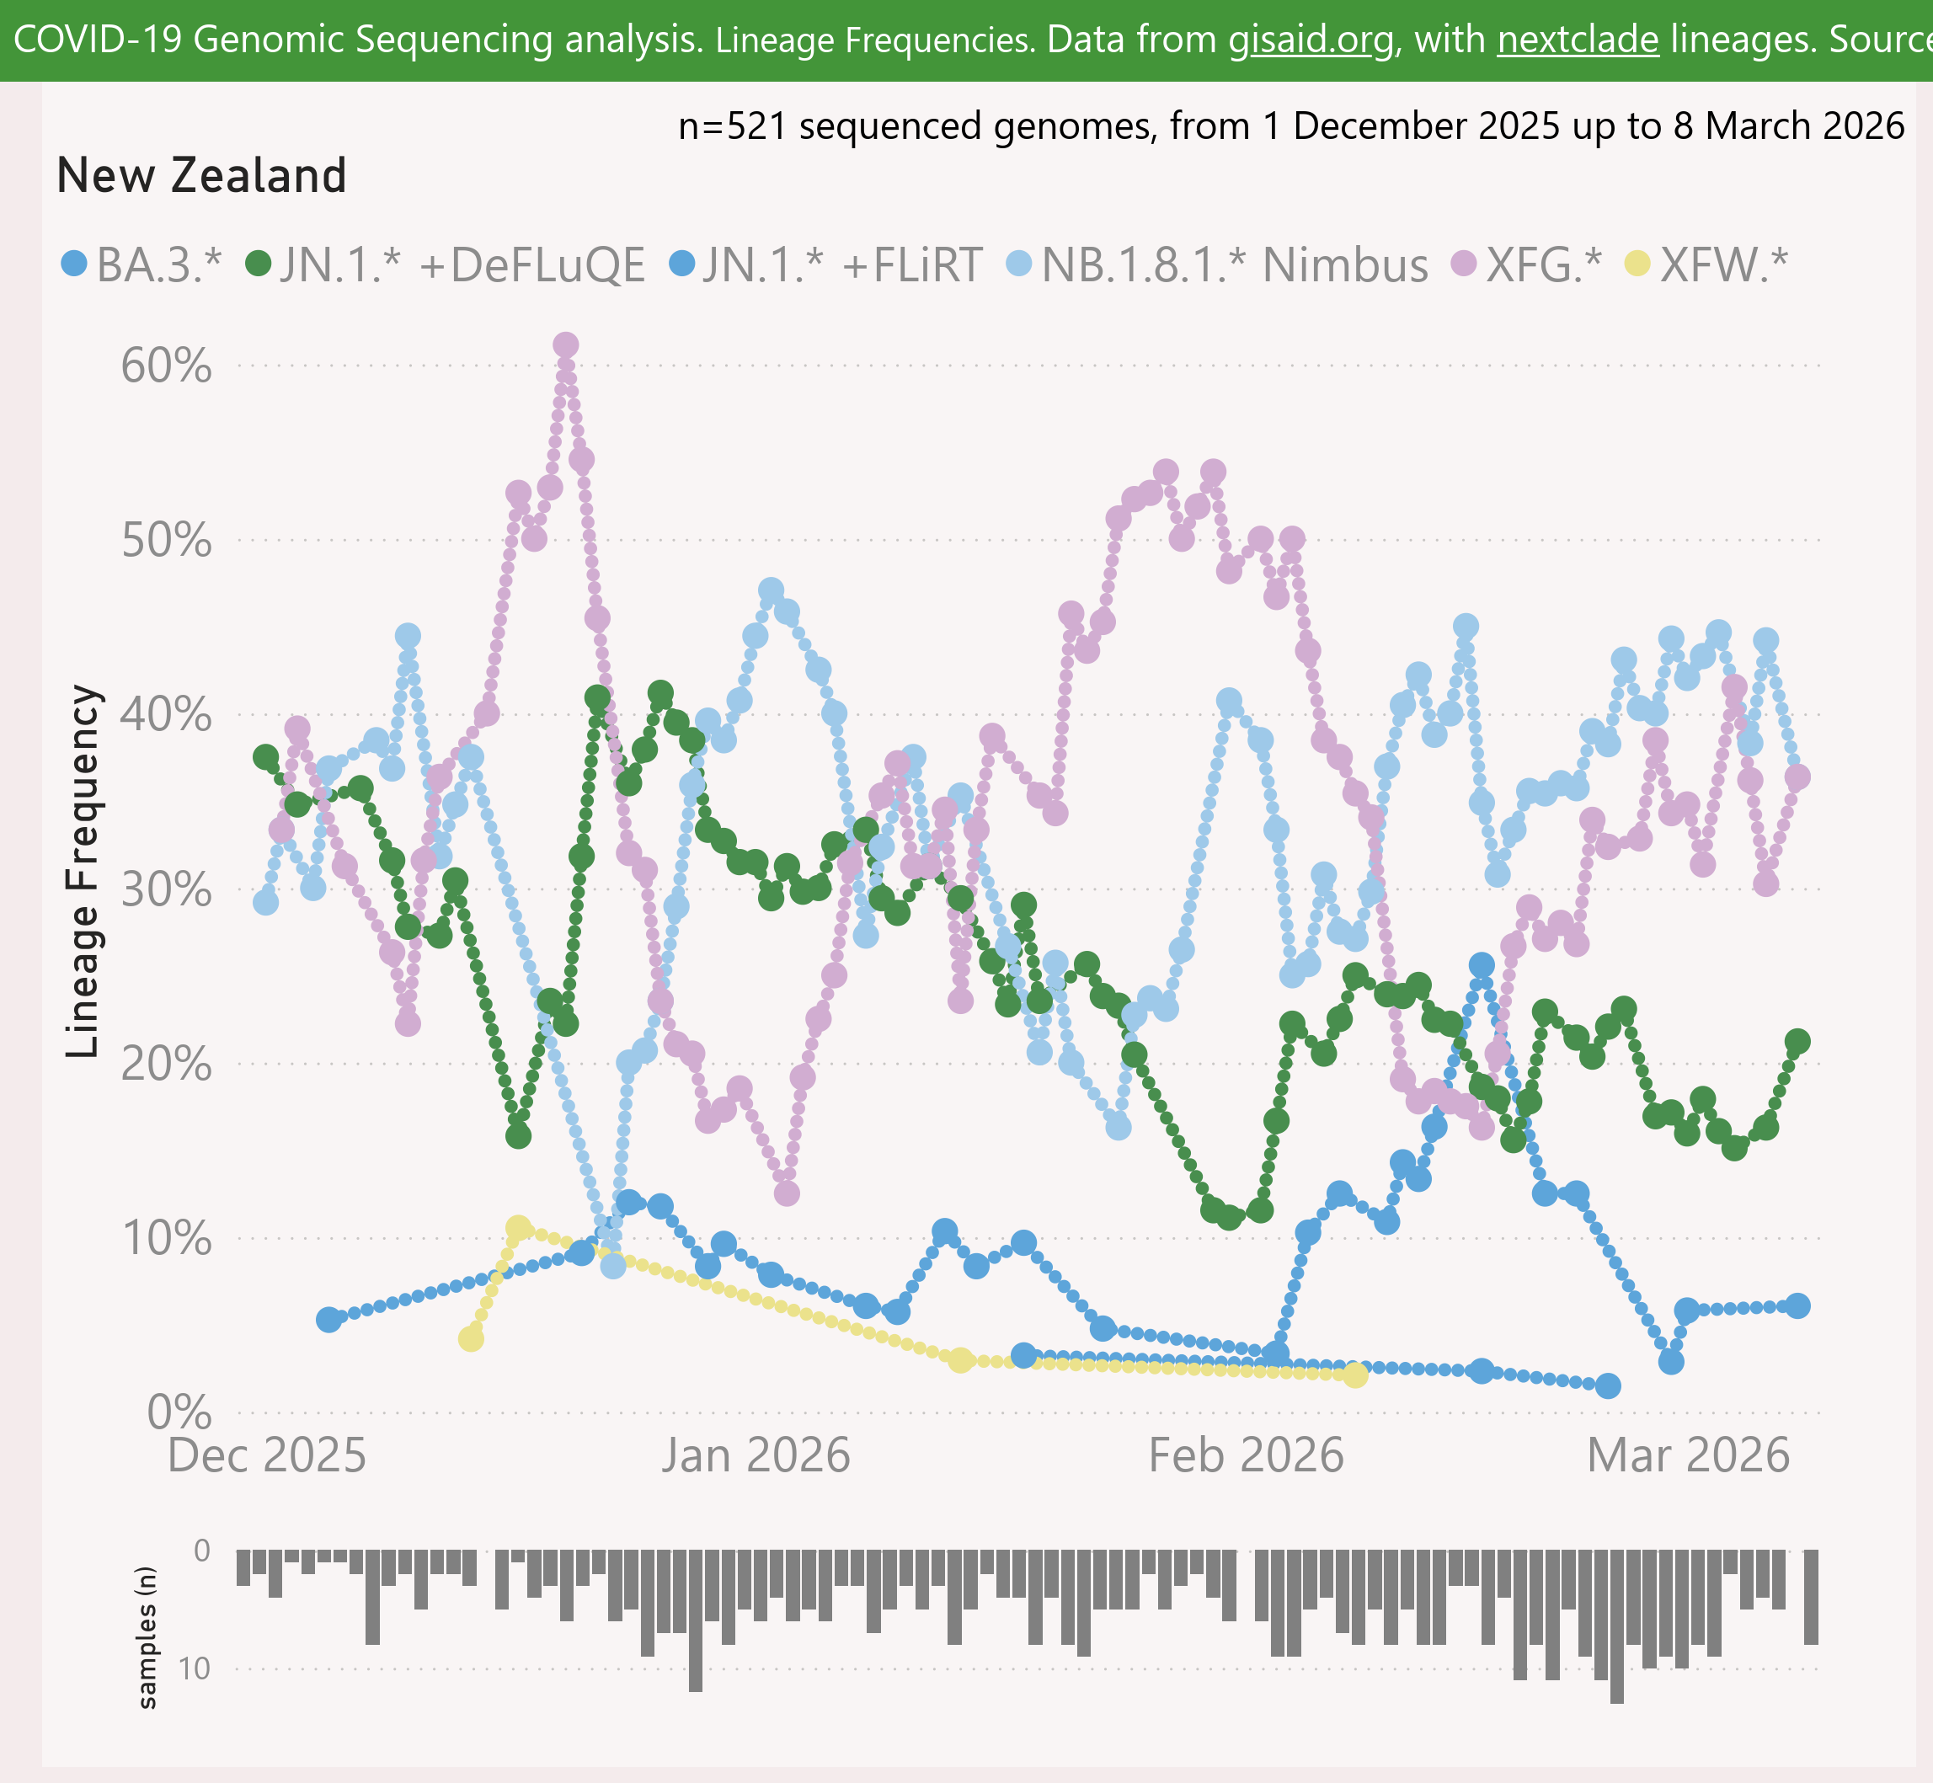Click the Dec 2025 x-axis label
Image resolution: width=1933 pixels, height=1783 pixels.
pyautogui.click(x=267, y=1455)
